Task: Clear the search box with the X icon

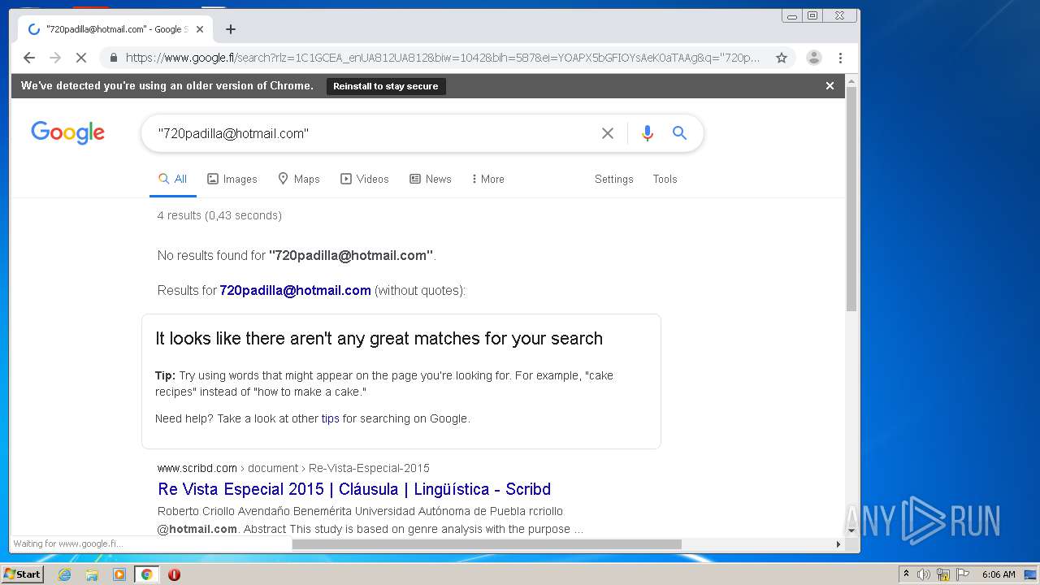Action: point(608,133)
